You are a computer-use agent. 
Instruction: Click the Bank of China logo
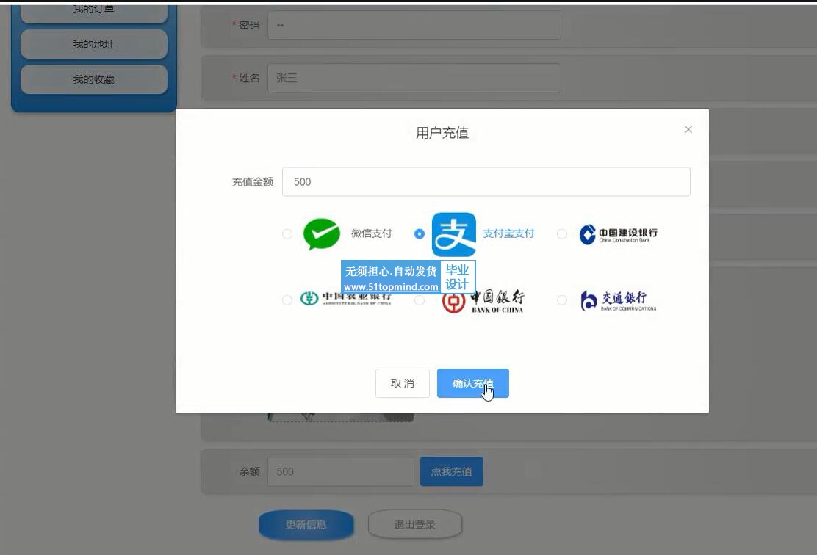click(483, 300)
